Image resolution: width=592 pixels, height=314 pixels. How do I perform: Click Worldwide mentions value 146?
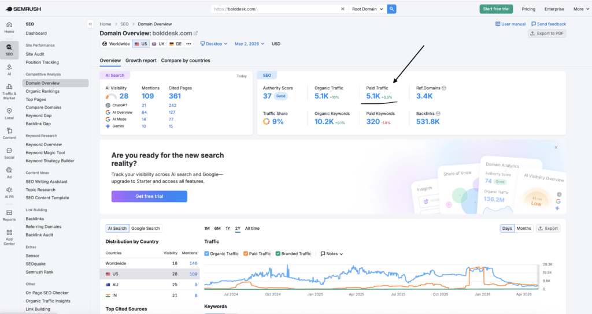tap(193, 263)
